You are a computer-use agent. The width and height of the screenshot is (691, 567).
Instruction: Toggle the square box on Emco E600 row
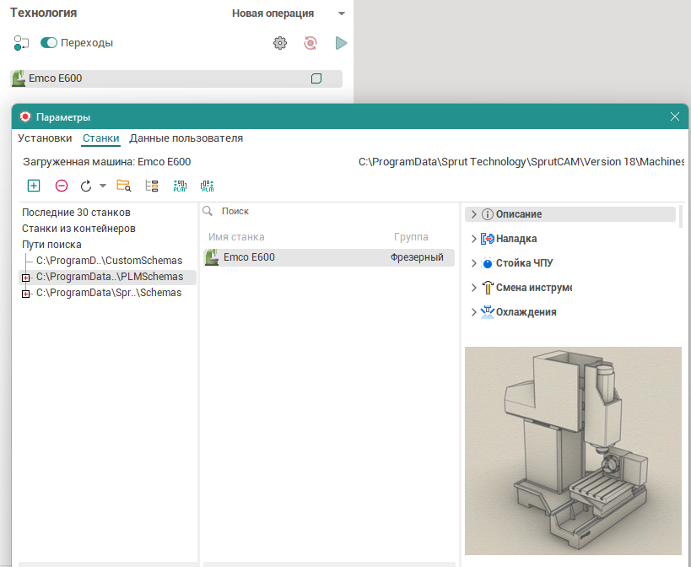(316, 78)
